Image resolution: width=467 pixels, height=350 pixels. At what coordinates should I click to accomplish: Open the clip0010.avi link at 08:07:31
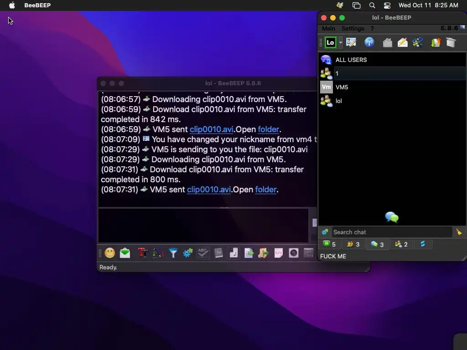point(209,190)
